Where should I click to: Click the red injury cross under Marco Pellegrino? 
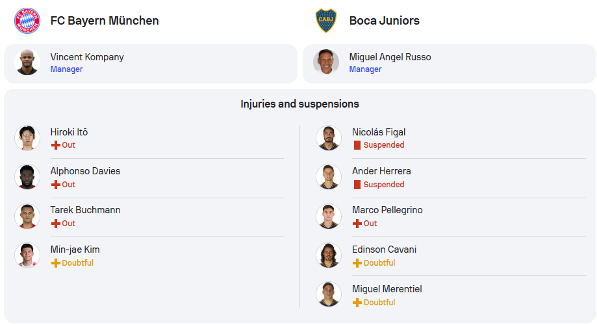pos(357,224)
